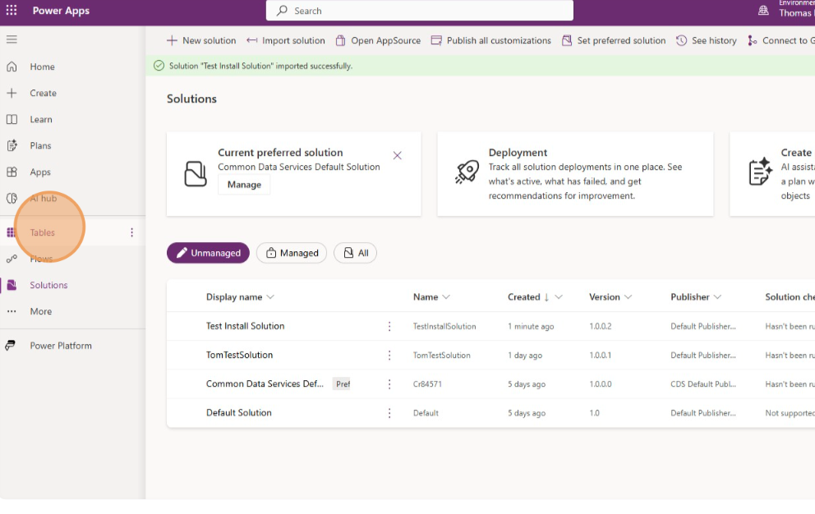The height and width of the screenshot is (514, 815).
Task: Click the Apps icon in sidebar
Action: [x=12, y=172]
